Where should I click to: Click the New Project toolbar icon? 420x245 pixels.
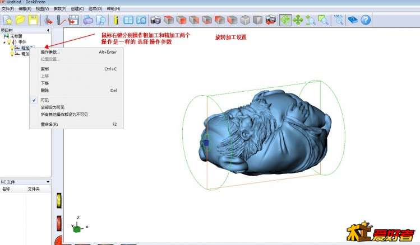click(7, 20)
